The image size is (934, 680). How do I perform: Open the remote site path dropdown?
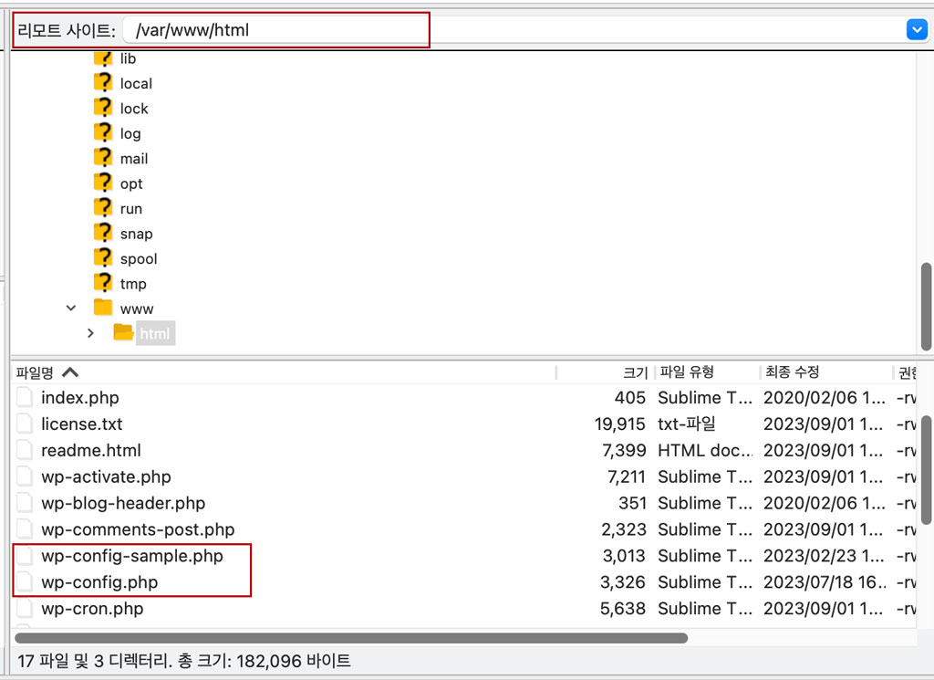pos(917,29)
